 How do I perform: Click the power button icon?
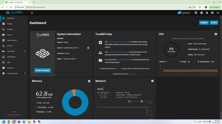click(218, 13)
